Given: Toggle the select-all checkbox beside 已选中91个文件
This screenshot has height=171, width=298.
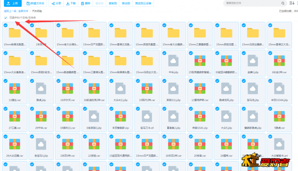Looking at the screenshot, I should (6, 17).
